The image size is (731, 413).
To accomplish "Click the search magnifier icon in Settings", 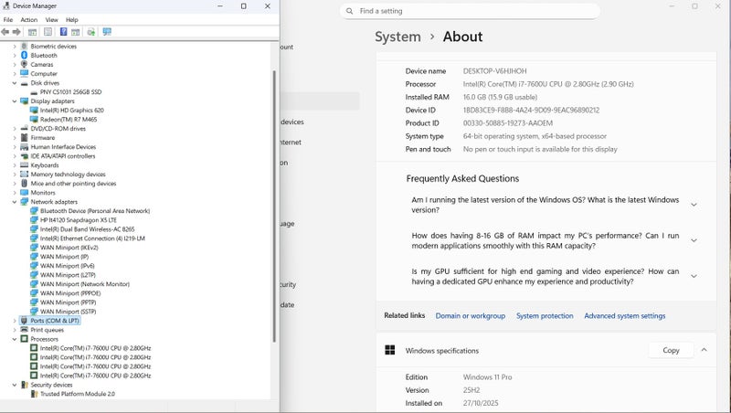I will (349, 11).
